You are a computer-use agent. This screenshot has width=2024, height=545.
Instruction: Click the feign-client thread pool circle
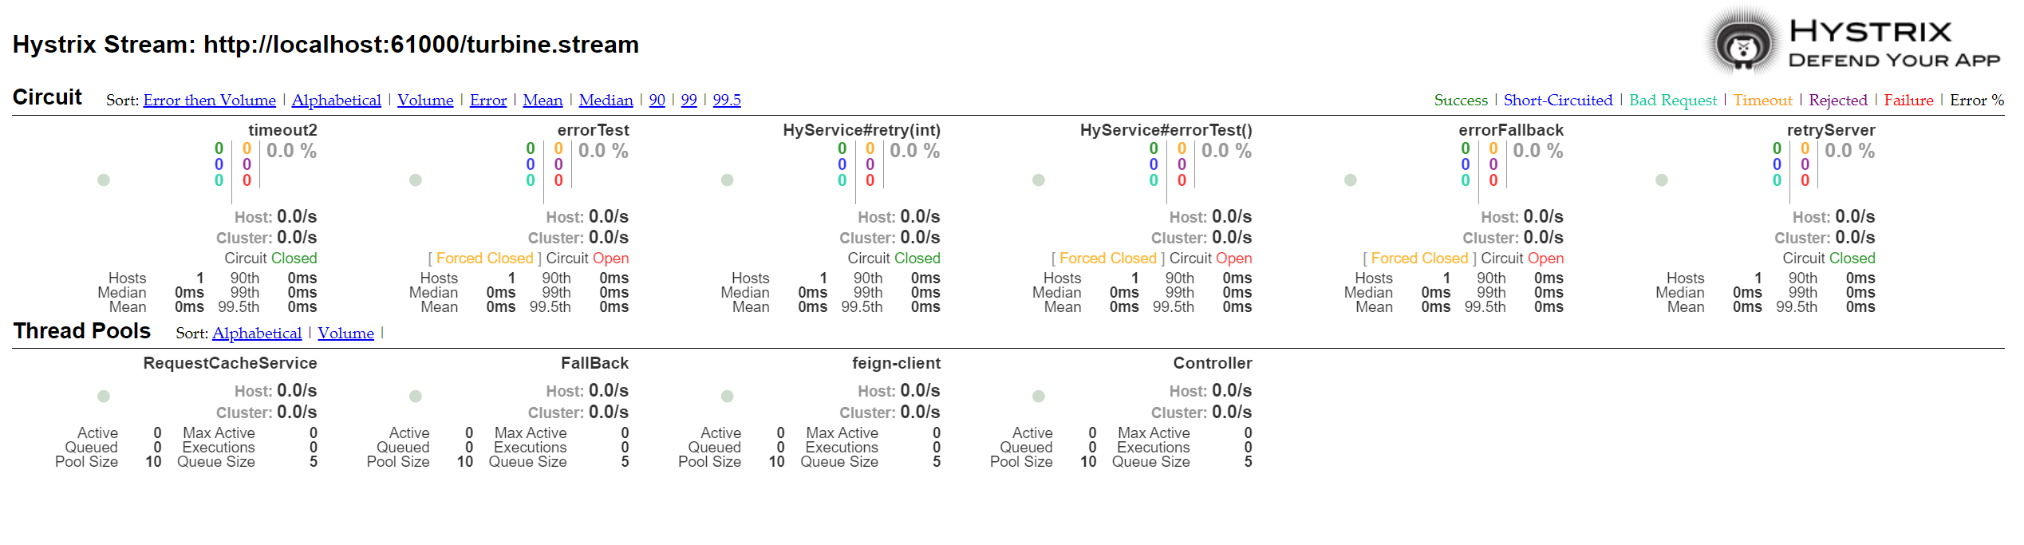click(x=728, y=397)
